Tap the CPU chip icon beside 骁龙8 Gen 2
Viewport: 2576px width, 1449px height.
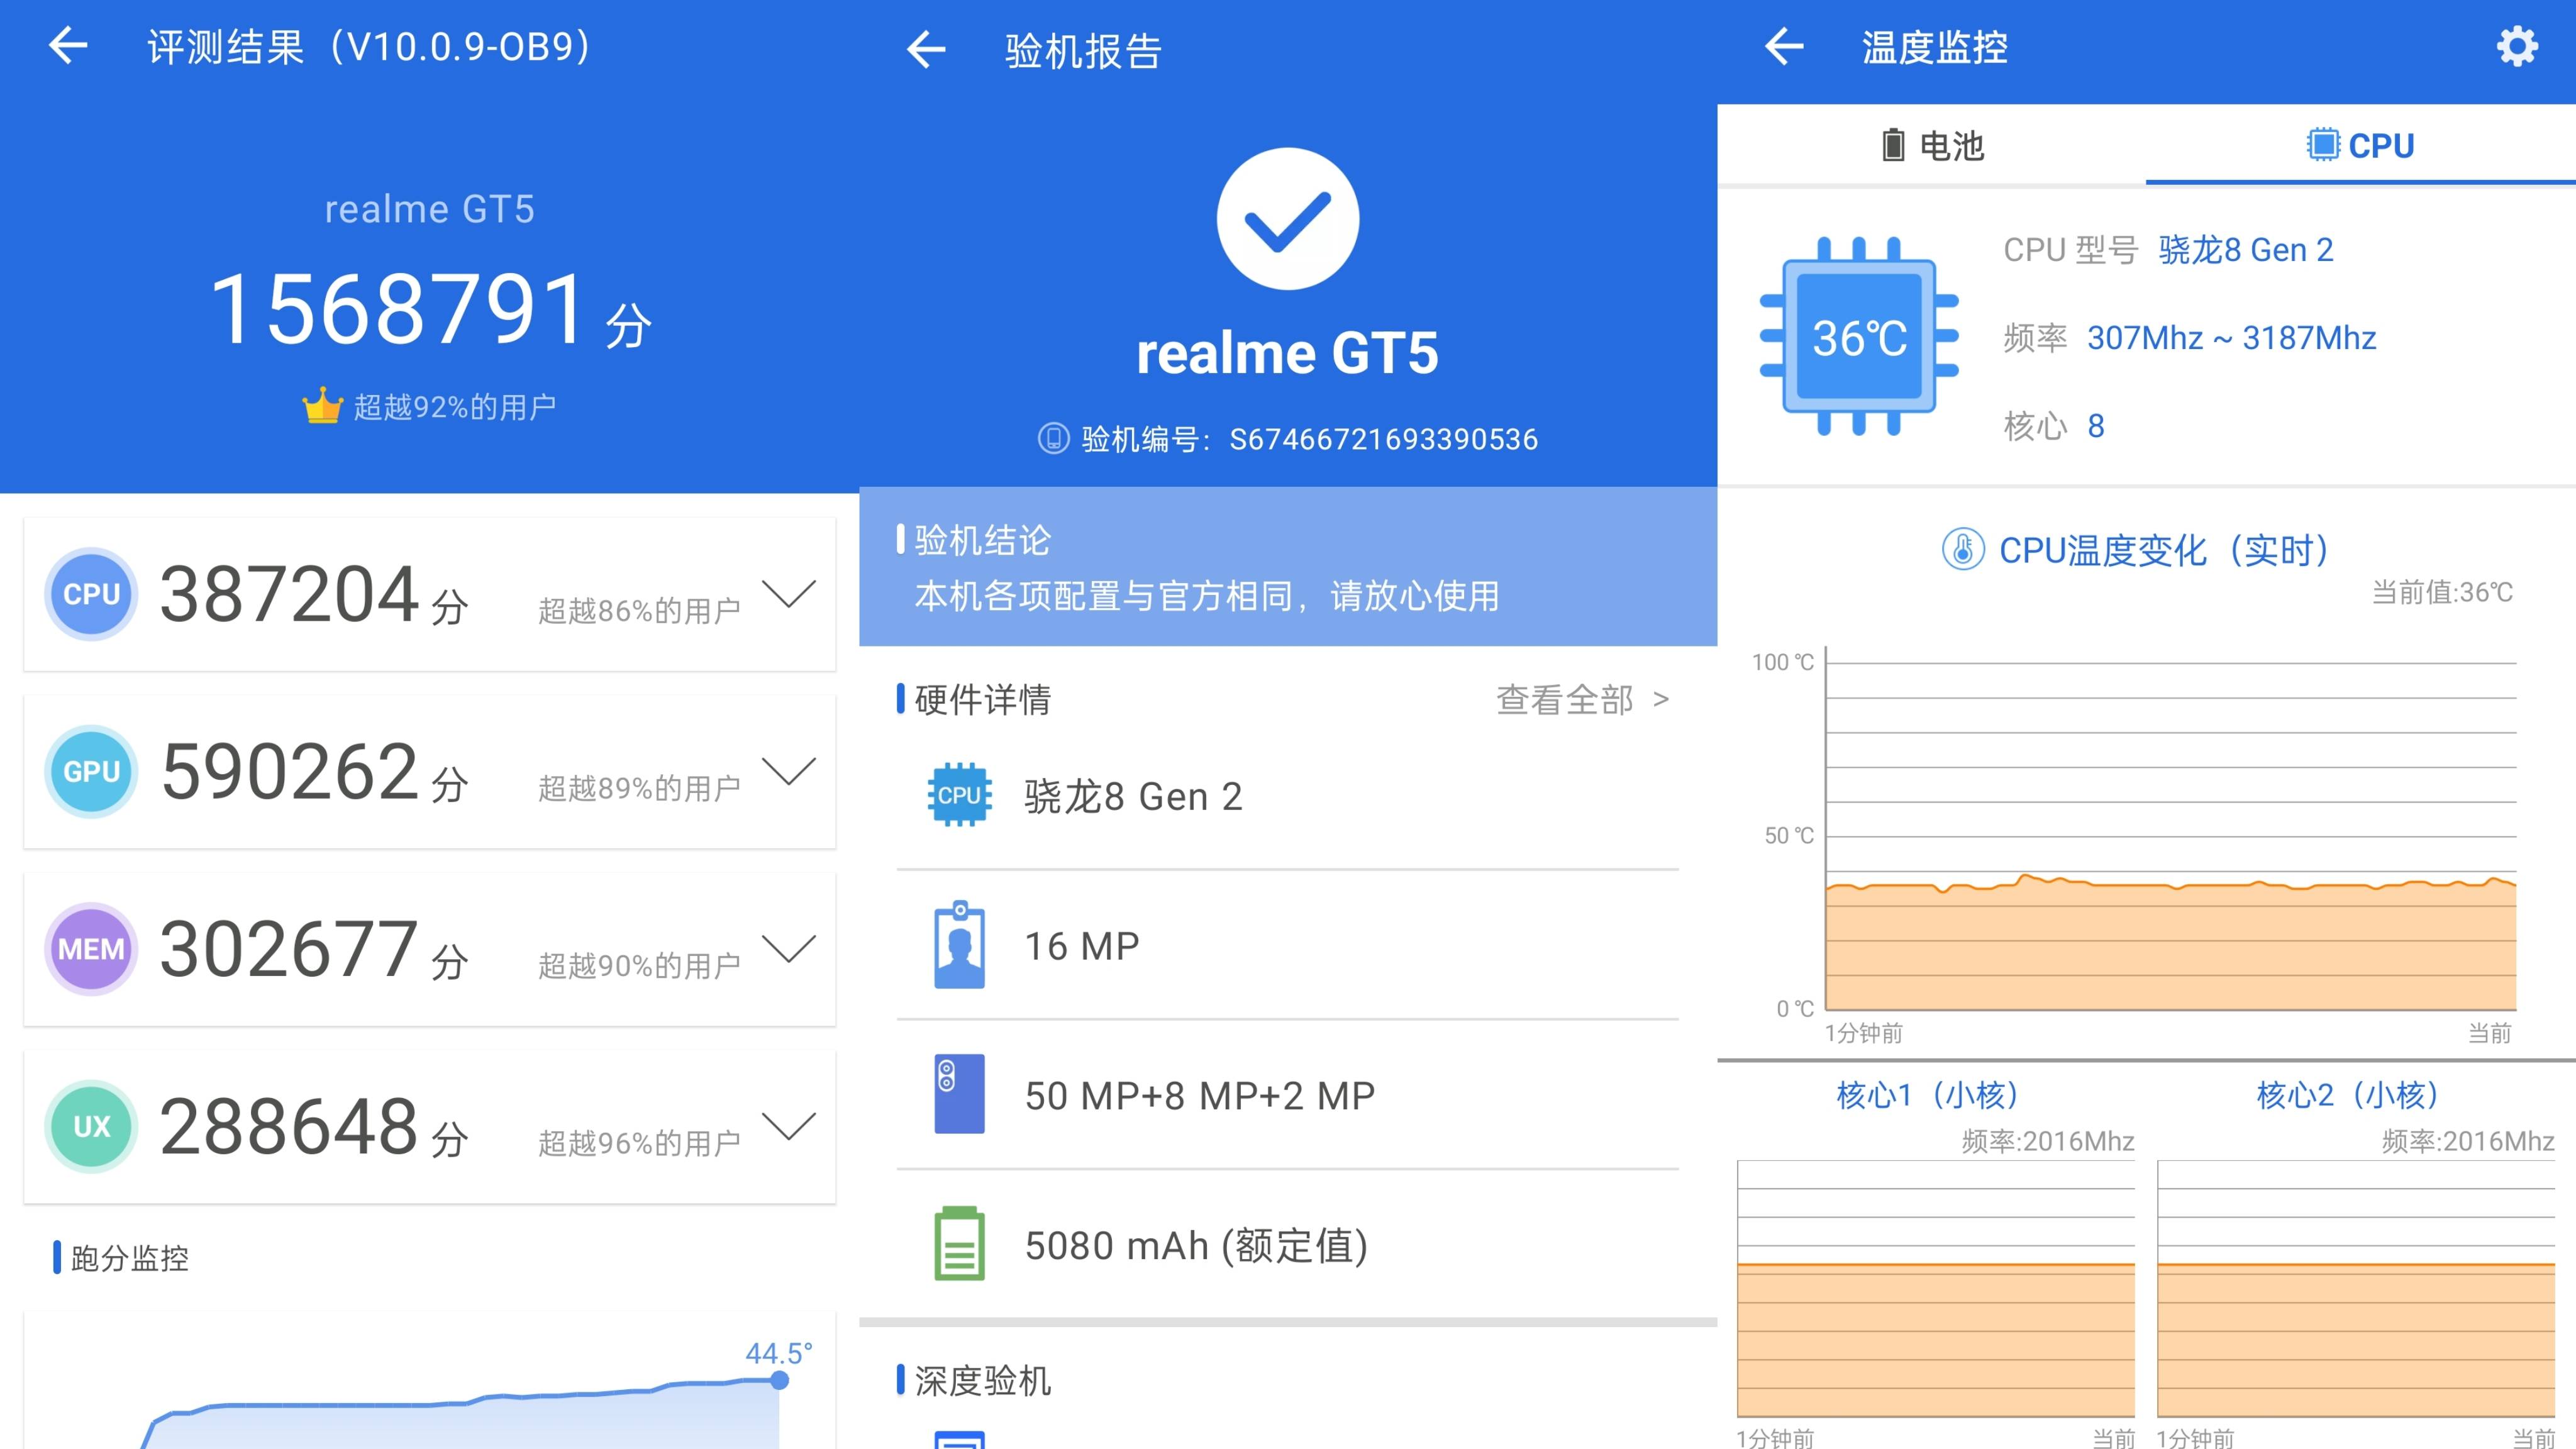coord(959,795)
